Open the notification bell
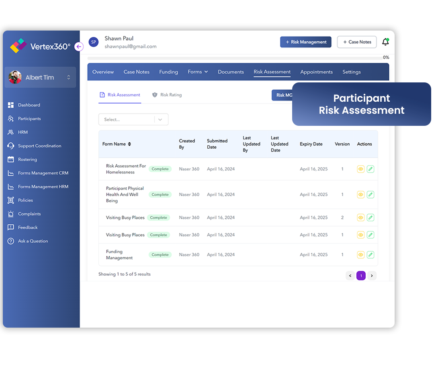The width and height of the screenshot is (434, 365). coord(385,41)
